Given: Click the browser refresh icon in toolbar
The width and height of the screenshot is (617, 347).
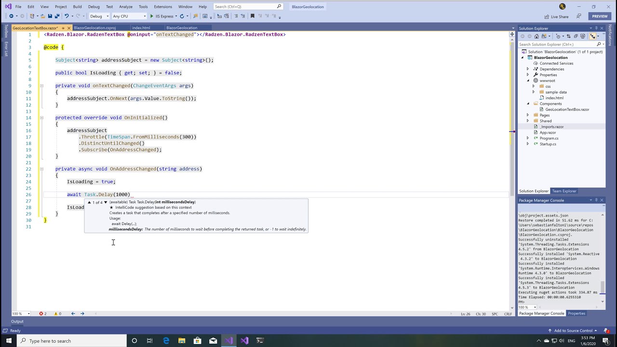Looking at the screenshot, I should coord(182,16).
